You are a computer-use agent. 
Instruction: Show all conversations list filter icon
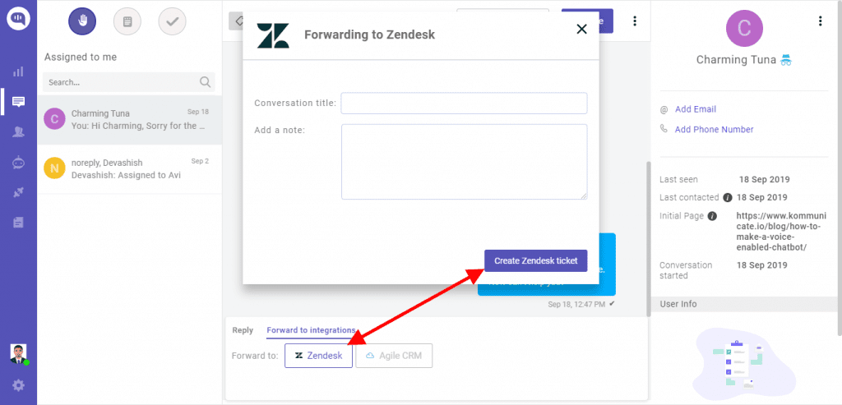[x=127, y=21]
